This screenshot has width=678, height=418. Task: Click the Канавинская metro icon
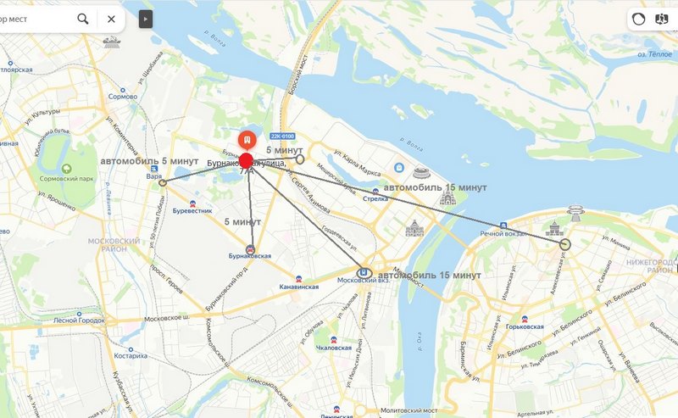tap(298, 280)
